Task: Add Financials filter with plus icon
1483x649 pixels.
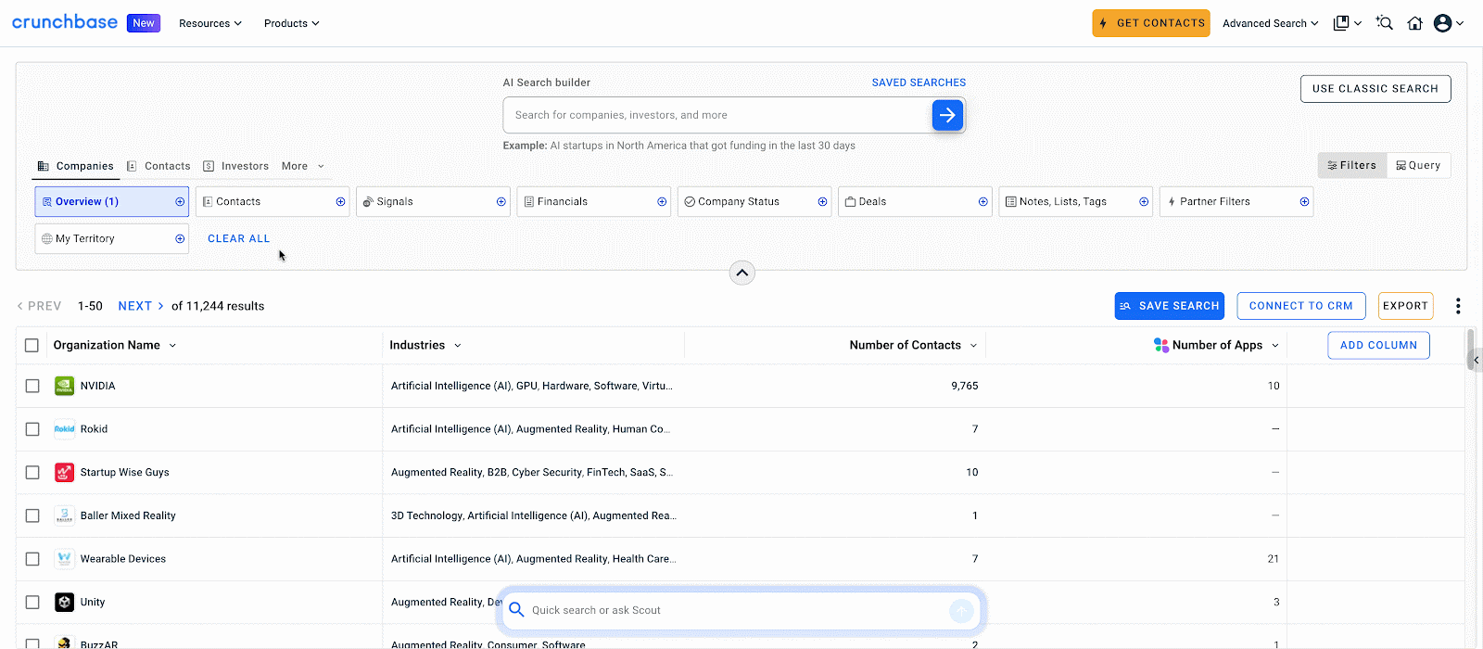Action: coord(662,201)
